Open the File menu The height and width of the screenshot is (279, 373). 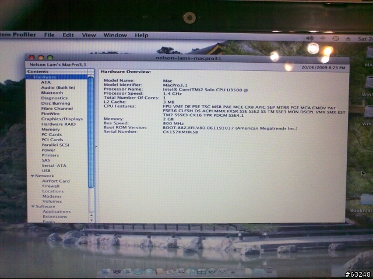coord(49,35)
